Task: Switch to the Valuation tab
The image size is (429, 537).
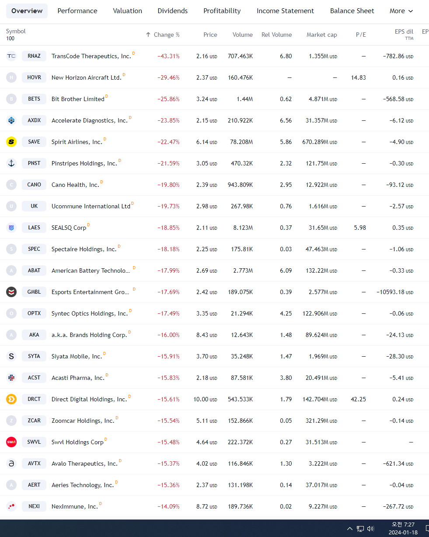Action: click(x=127, y=11)
